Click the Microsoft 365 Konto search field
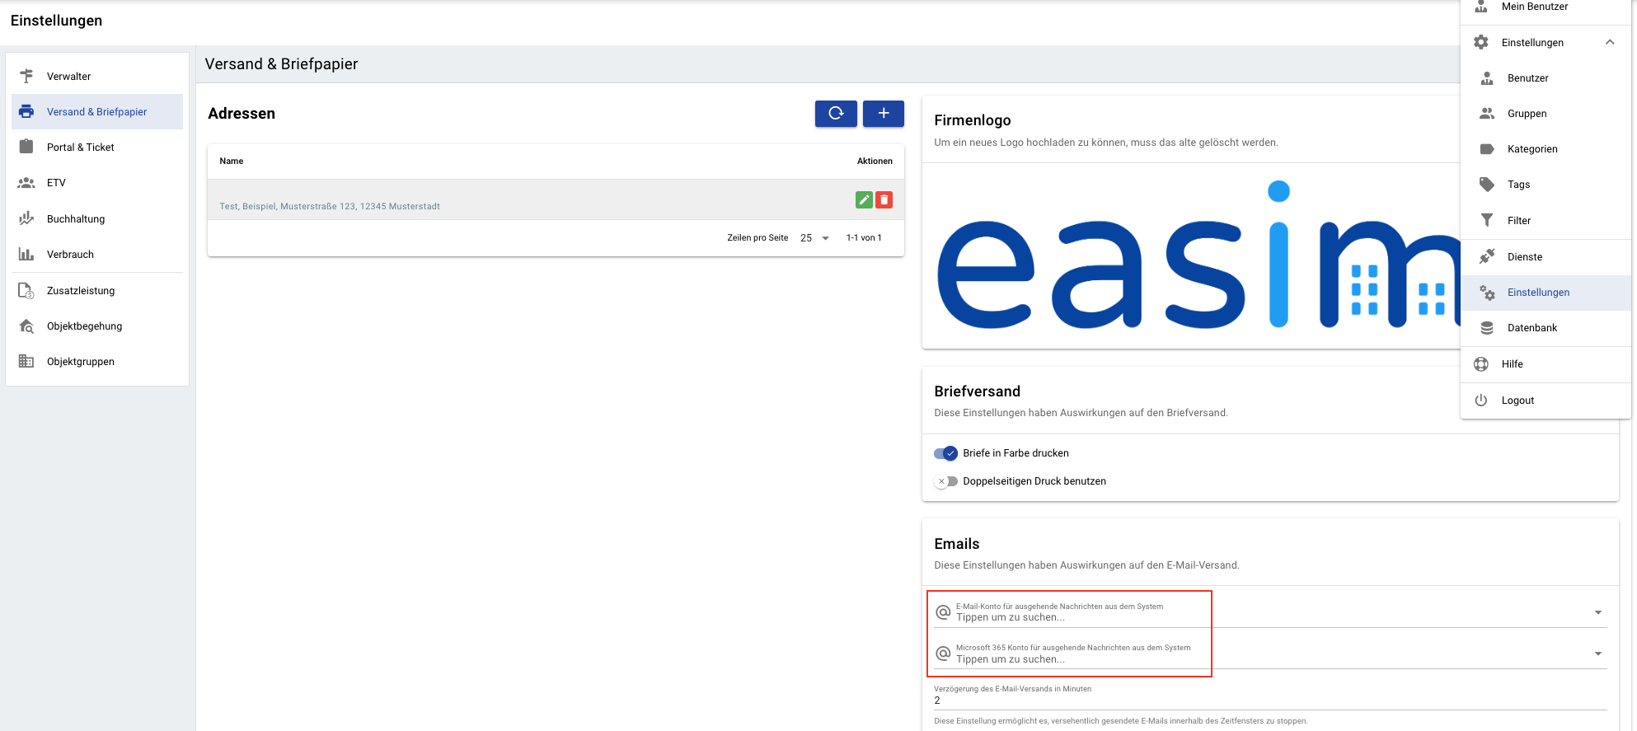1637x731 pixels. pyautogui.click(x=1269, y=654)
